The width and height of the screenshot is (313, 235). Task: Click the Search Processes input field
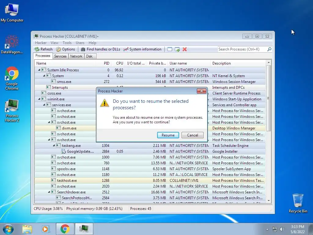pos(242,49)
